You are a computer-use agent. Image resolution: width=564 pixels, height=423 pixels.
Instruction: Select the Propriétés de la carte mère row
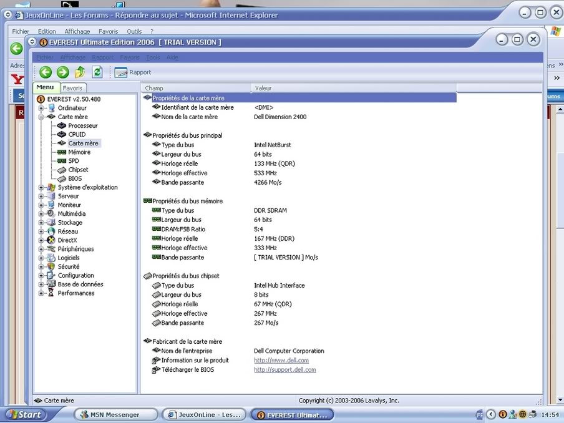[x=299, y=98]
